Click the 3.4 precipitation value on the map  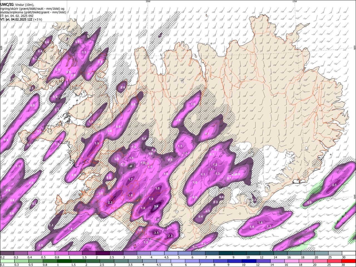156,206
